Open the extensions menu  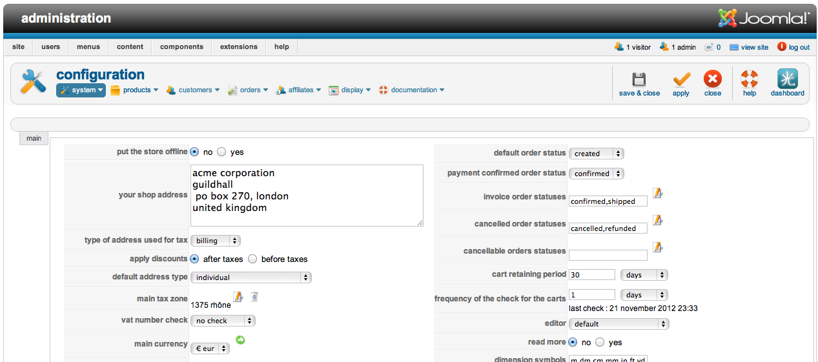pos(238,46)
